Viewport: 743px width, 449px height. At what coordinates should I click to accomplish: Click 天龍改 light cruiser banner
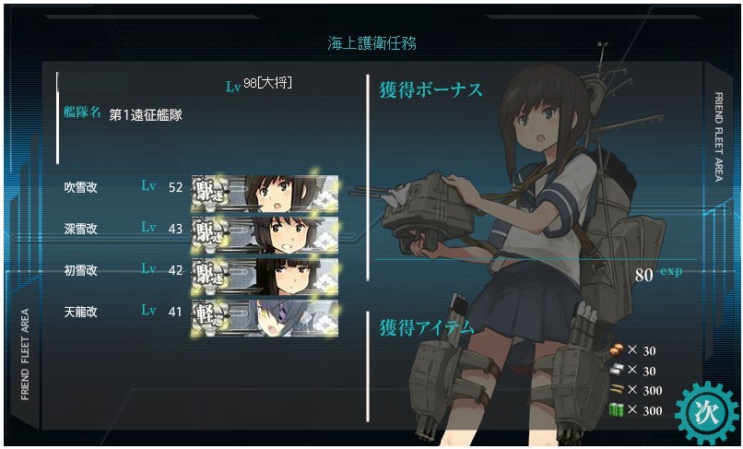point(265,318)
